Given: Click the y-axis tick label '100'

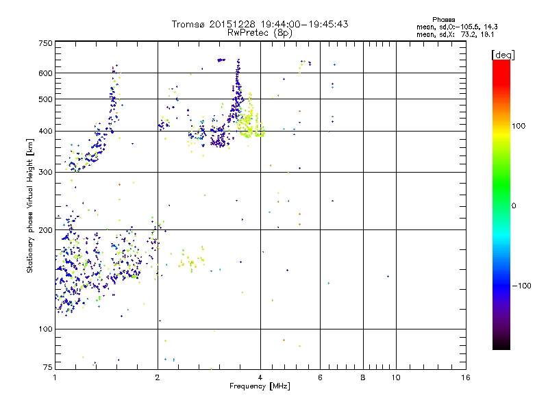Looking at the screenshot, I should pos(45,329).
